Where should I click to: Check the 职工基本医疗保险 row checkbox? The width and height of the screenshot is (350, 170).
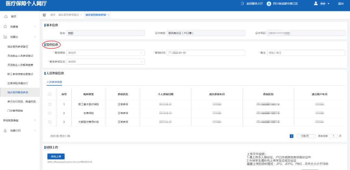point(50,104)
